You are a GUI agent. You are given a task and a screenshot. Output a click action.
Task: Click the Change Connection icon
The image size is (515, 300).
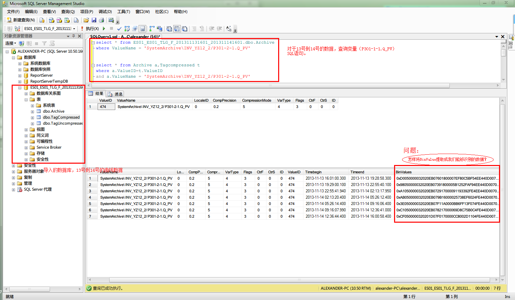point(17,29)
